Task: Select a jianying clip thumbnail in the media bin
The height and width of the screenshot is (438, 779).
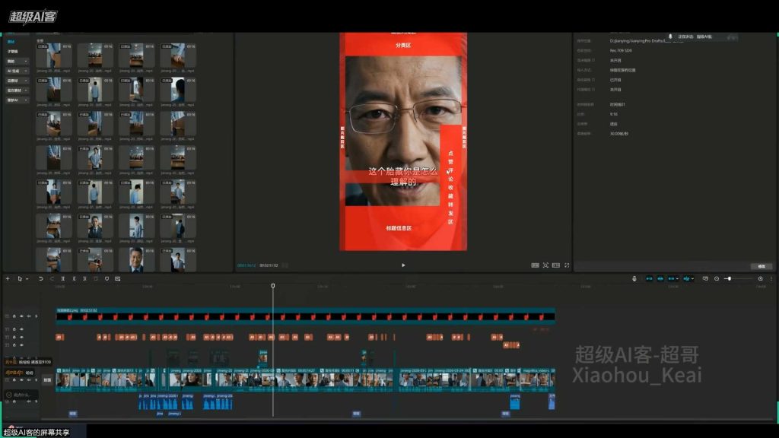Action: pyautogui.click(x=53, y=57)
